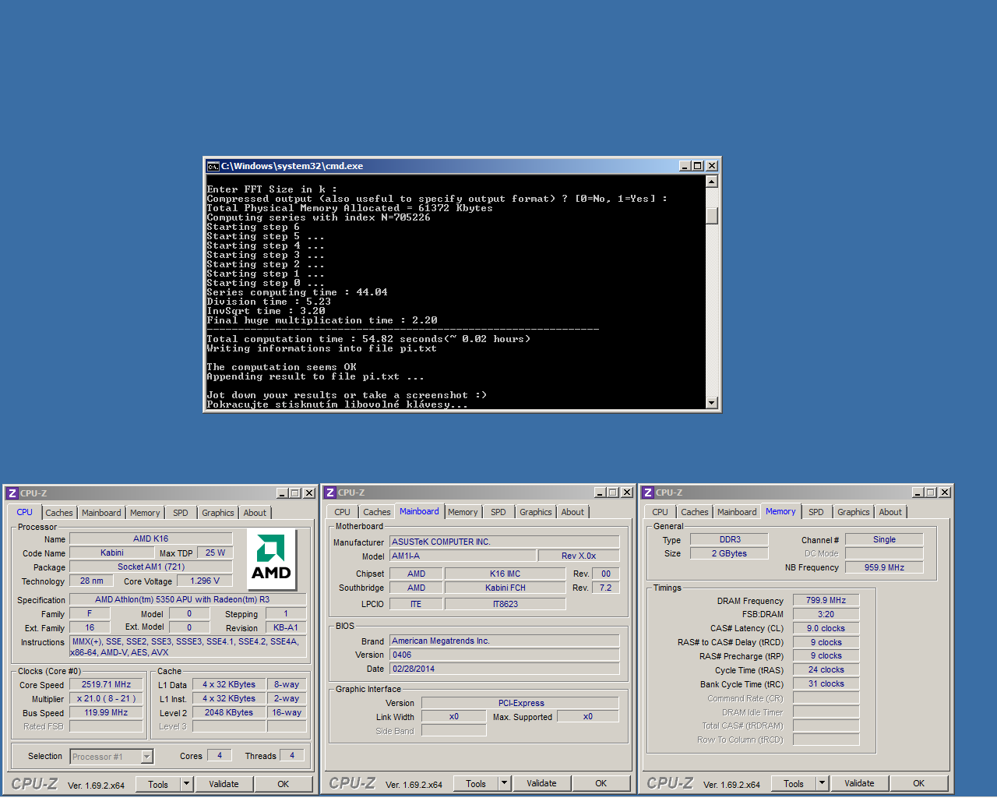Open SPD tab in left window
Viewport: 997px width, 798px height.
click(x=181, y=513)
